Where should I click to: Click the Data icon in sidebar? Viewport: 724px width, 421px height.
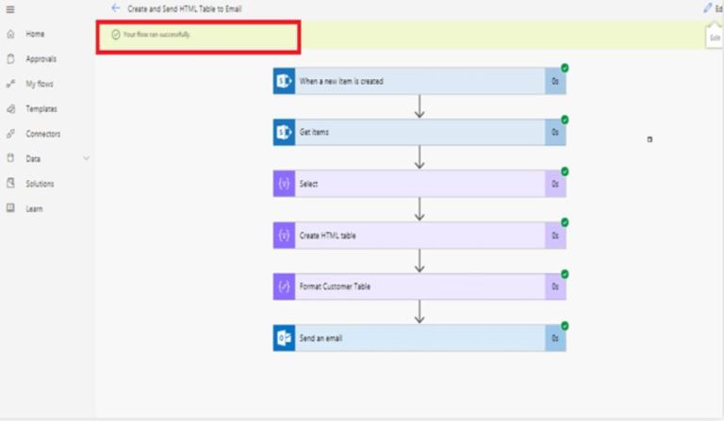tap(10, 158)
